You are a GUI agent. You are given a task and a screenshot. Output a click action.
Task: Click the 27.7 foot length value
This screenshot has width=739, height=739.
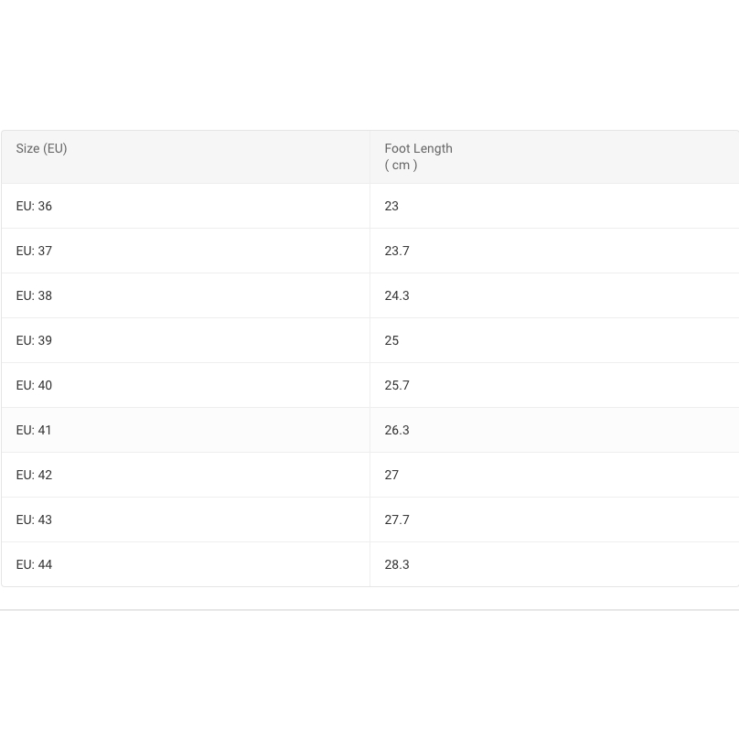397,519
